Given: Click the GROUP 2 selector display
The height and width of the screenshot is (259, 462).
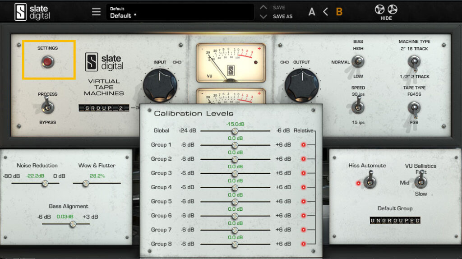Looking at the screenshot, I should (104, 108).
